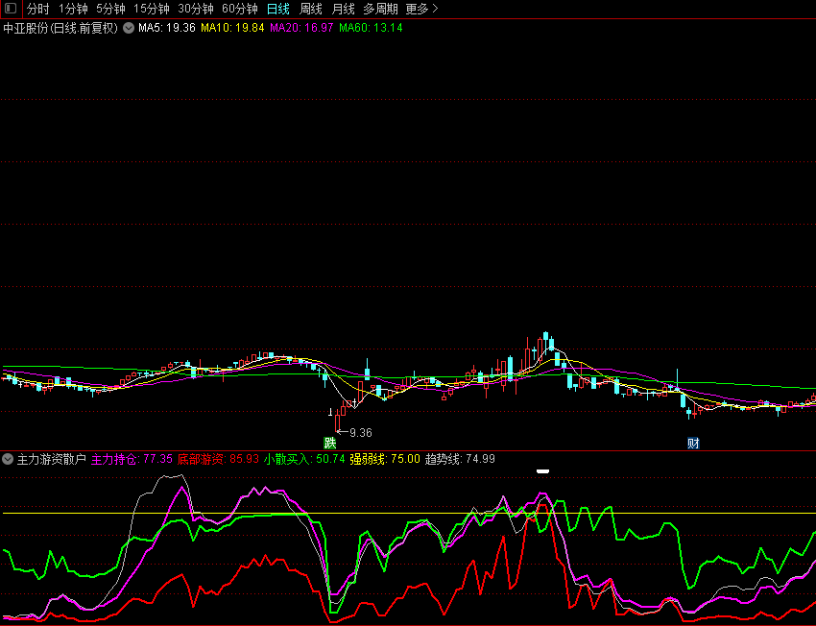The width and height of the screenshot is (816, 626).
Task: Switch to the 月线 monthly chart tab
Action: (x=343, y=9)
